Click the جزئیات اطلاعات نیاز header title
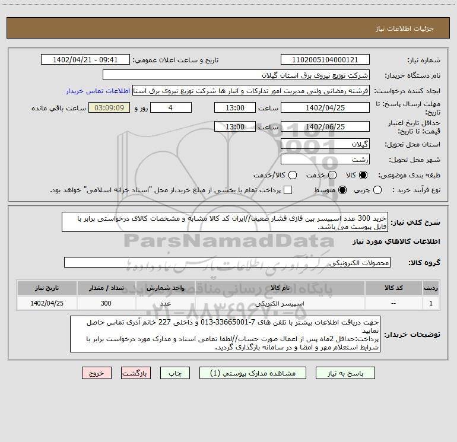The image size is (457, 442). (x=405, y=28)
